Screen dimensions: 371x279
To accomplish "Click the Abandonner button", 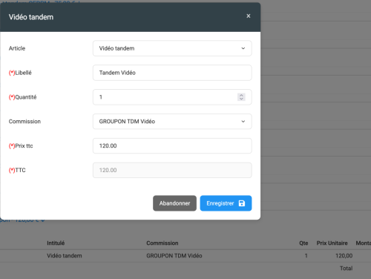I will click(174, 203).
